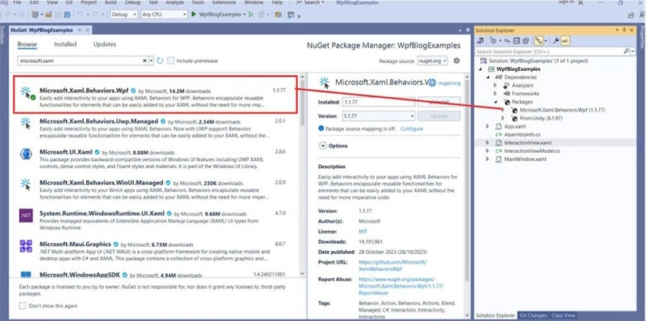Viewport: 647px width, 321px height.
Task: Clear the microsoft.xaml search text with X
Action: [x=145, y=61]
